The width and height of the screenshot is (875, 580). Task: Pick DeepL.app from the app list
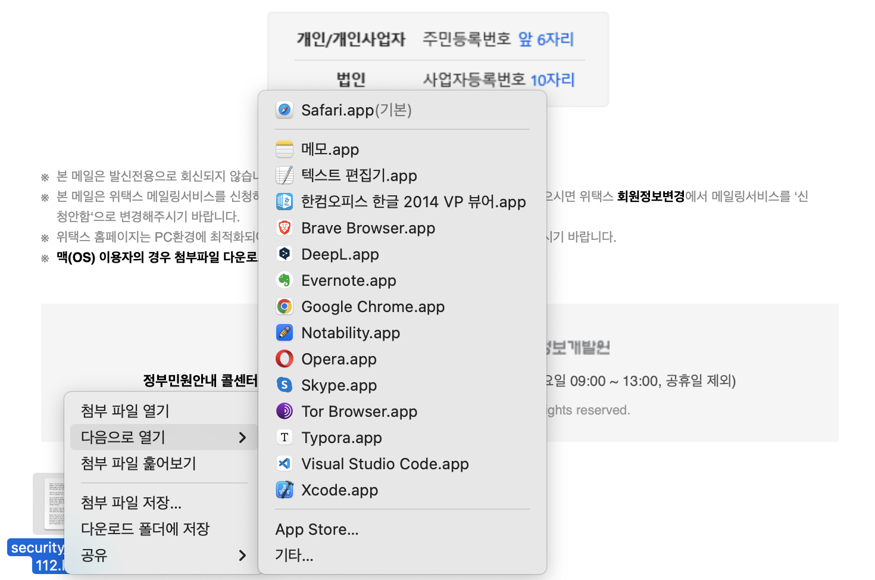click(402, 254)
